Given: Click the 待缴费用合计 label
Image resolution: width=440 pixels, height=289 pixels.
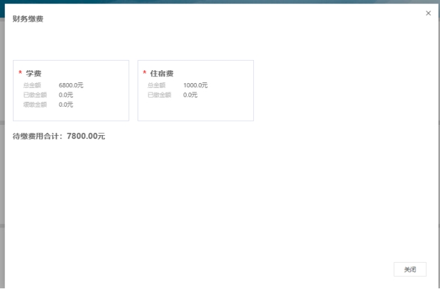Looking at the screenshot, I should click(38, 136).
